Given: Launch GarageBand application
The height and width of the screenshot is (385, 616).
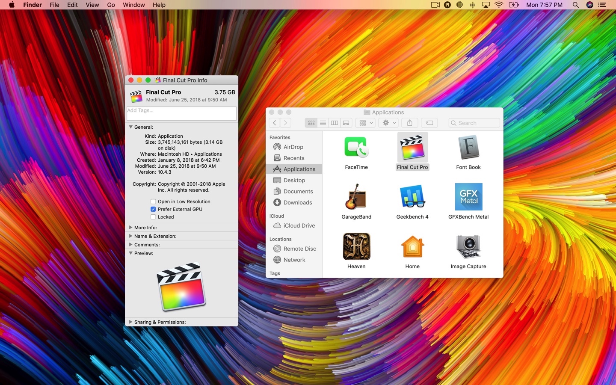Looking at the screenshot, I should tap(356, 197).
